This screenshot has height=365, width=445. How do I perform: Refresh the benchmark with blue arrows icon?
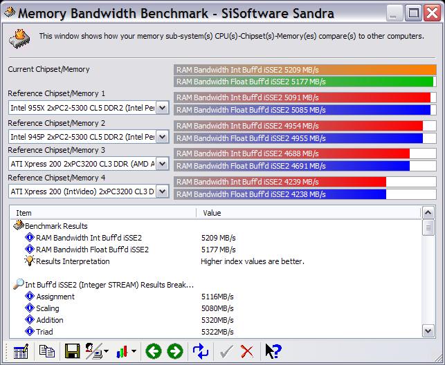click(201, 351)
